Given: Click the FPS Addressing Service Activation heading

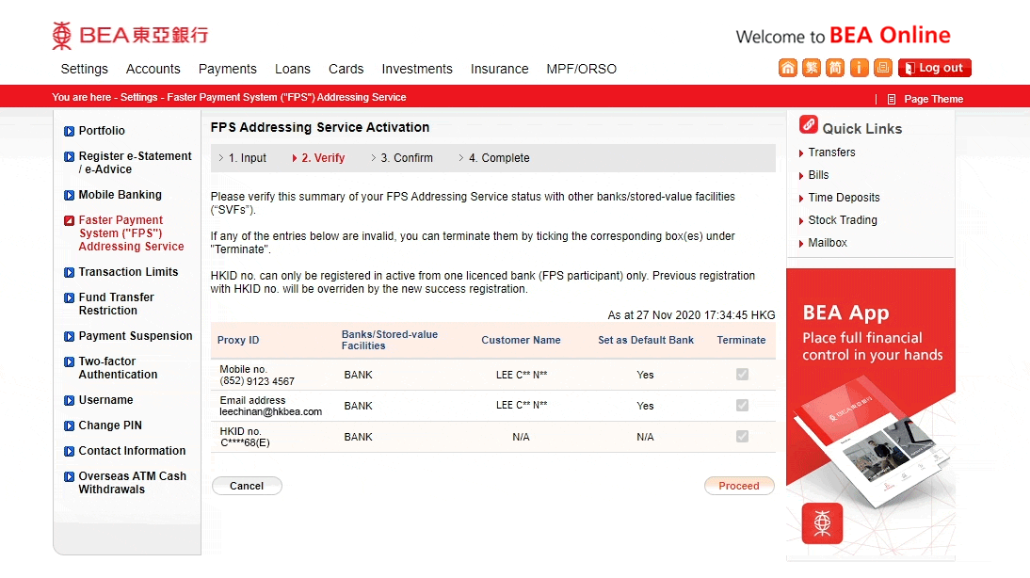Looking at the screenshot, I should [320, 127].
